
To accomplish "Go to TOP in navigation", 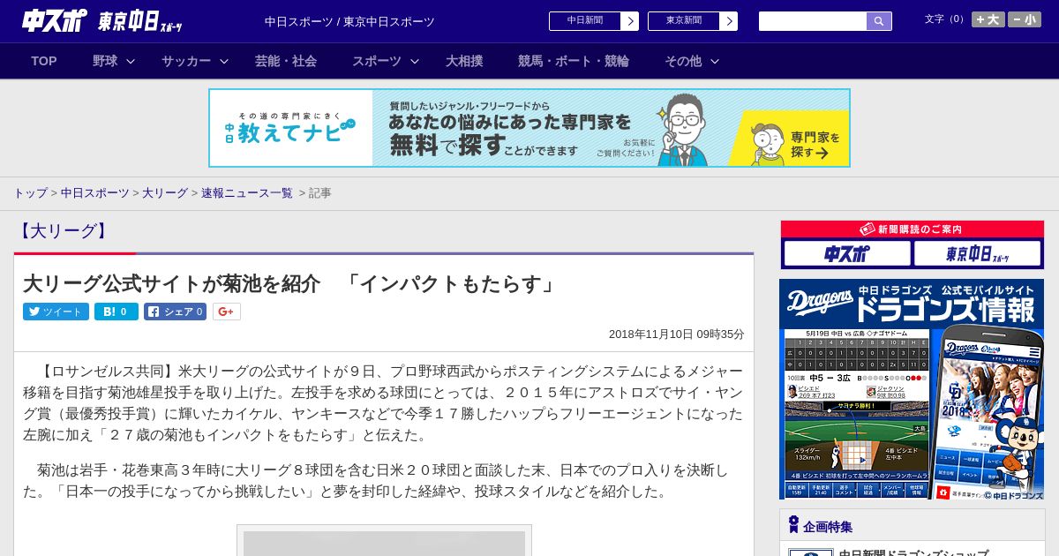I will click(44, 61).
